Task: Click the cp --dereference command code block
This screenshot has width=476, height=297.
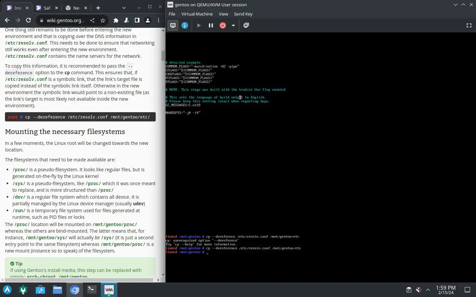Action: (x=80, y=117)
